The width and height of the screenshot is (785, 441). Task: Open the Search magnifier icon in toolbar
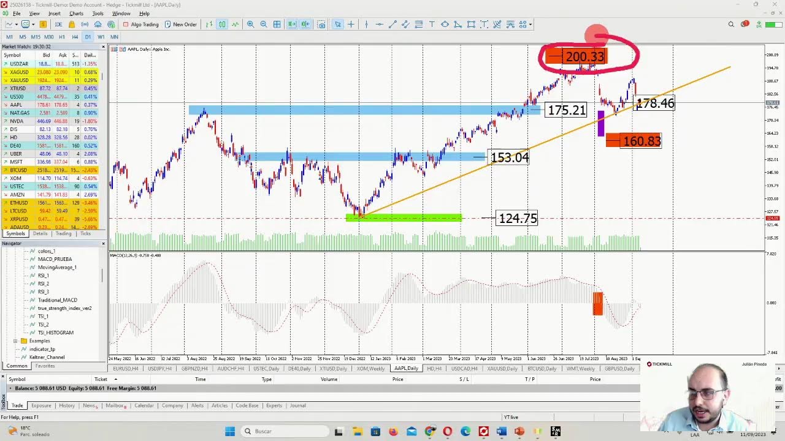[731, 24]
